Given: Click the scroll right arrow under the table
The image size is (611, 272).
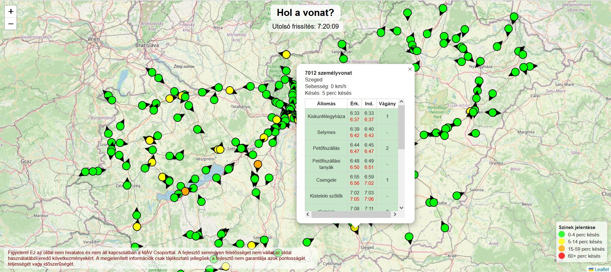Looking at the screenshot, I should 395,214.
